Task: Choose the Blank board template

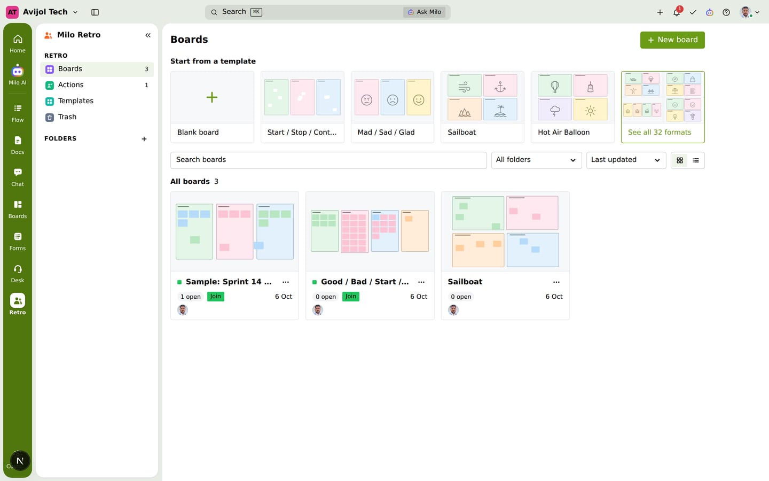Action: click(x=212, y=107)
